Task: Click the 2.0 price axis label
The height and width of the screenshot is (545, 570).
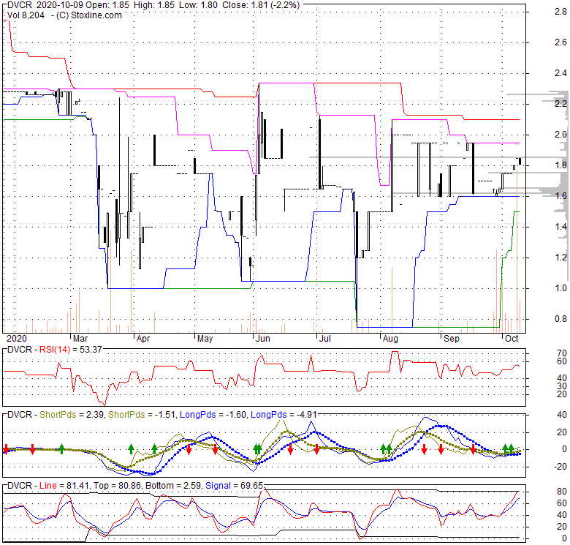Action: (560, 135)
